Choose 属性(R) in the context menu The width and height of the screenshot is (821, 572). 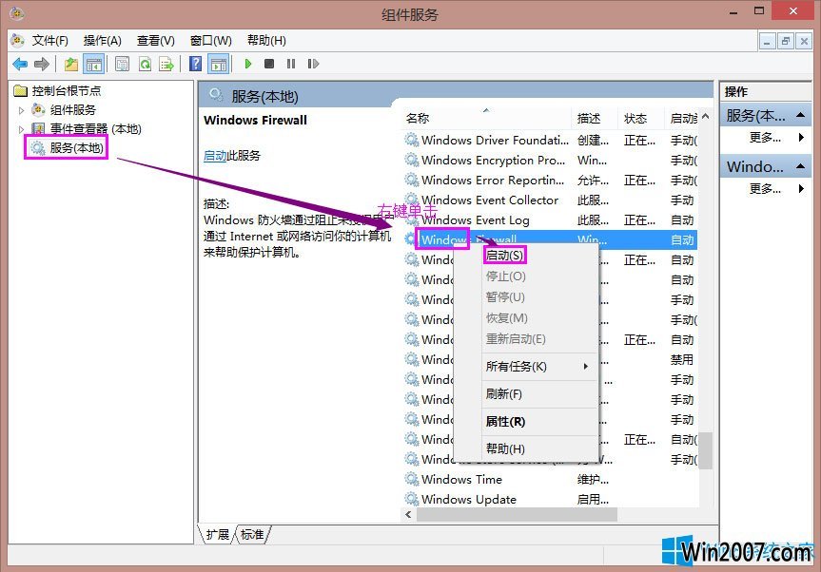tap(526, 422)
